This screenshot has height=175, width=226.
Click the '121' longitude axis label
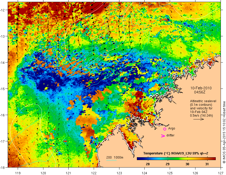pyautogui.click(x=69, y=173)
